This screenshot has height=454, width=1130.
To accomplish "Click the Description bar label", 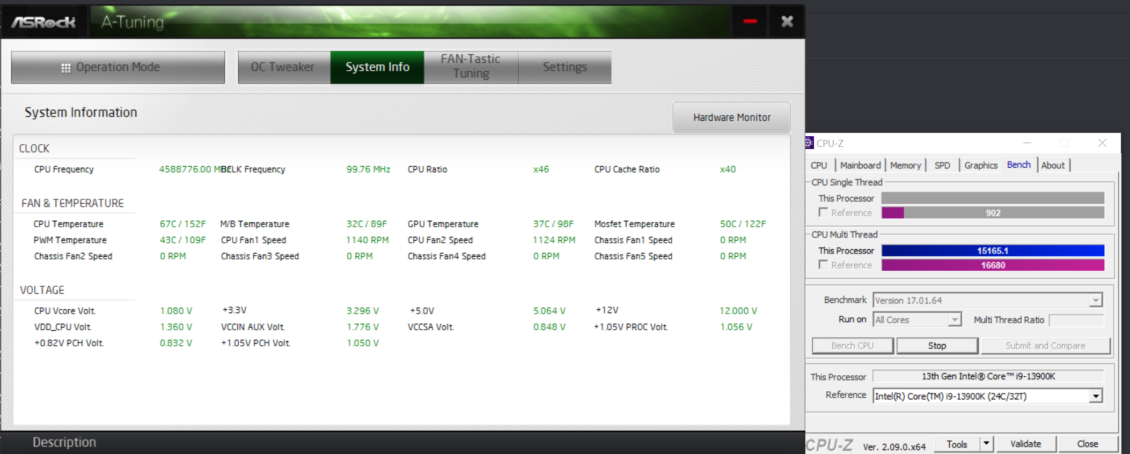I will pyautogui.click(x=64, y=442).
